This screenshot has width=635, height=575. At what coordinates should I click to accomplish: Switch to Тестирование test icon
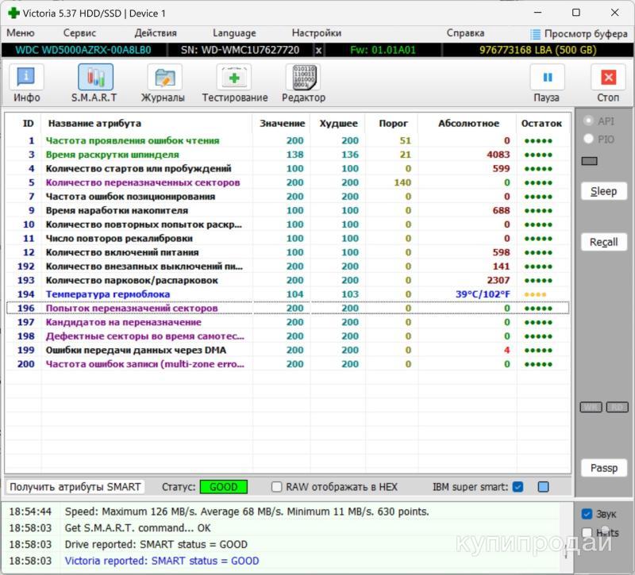[234, 78]
